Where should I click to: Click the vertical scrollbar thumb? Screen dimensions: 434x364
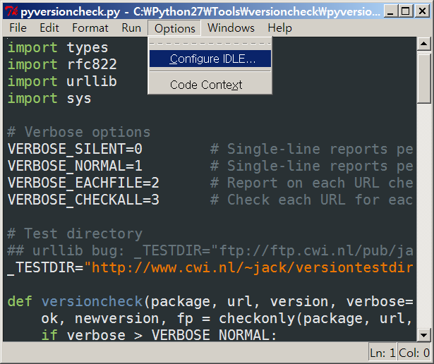click(x=423, y=79)
